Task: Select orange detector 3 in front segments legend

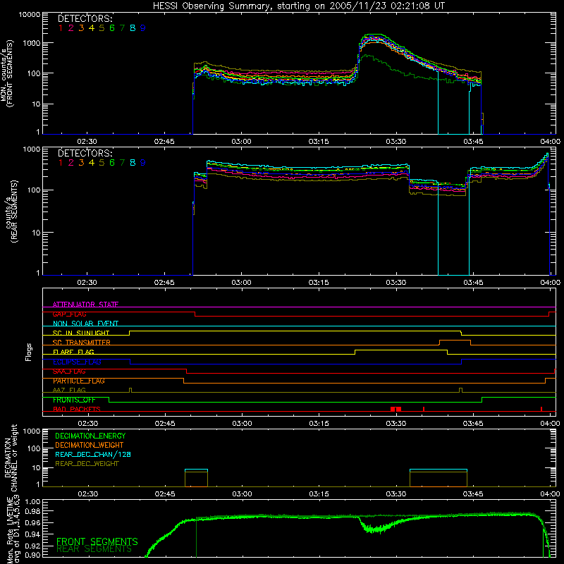Action: [x=81, y=28]
